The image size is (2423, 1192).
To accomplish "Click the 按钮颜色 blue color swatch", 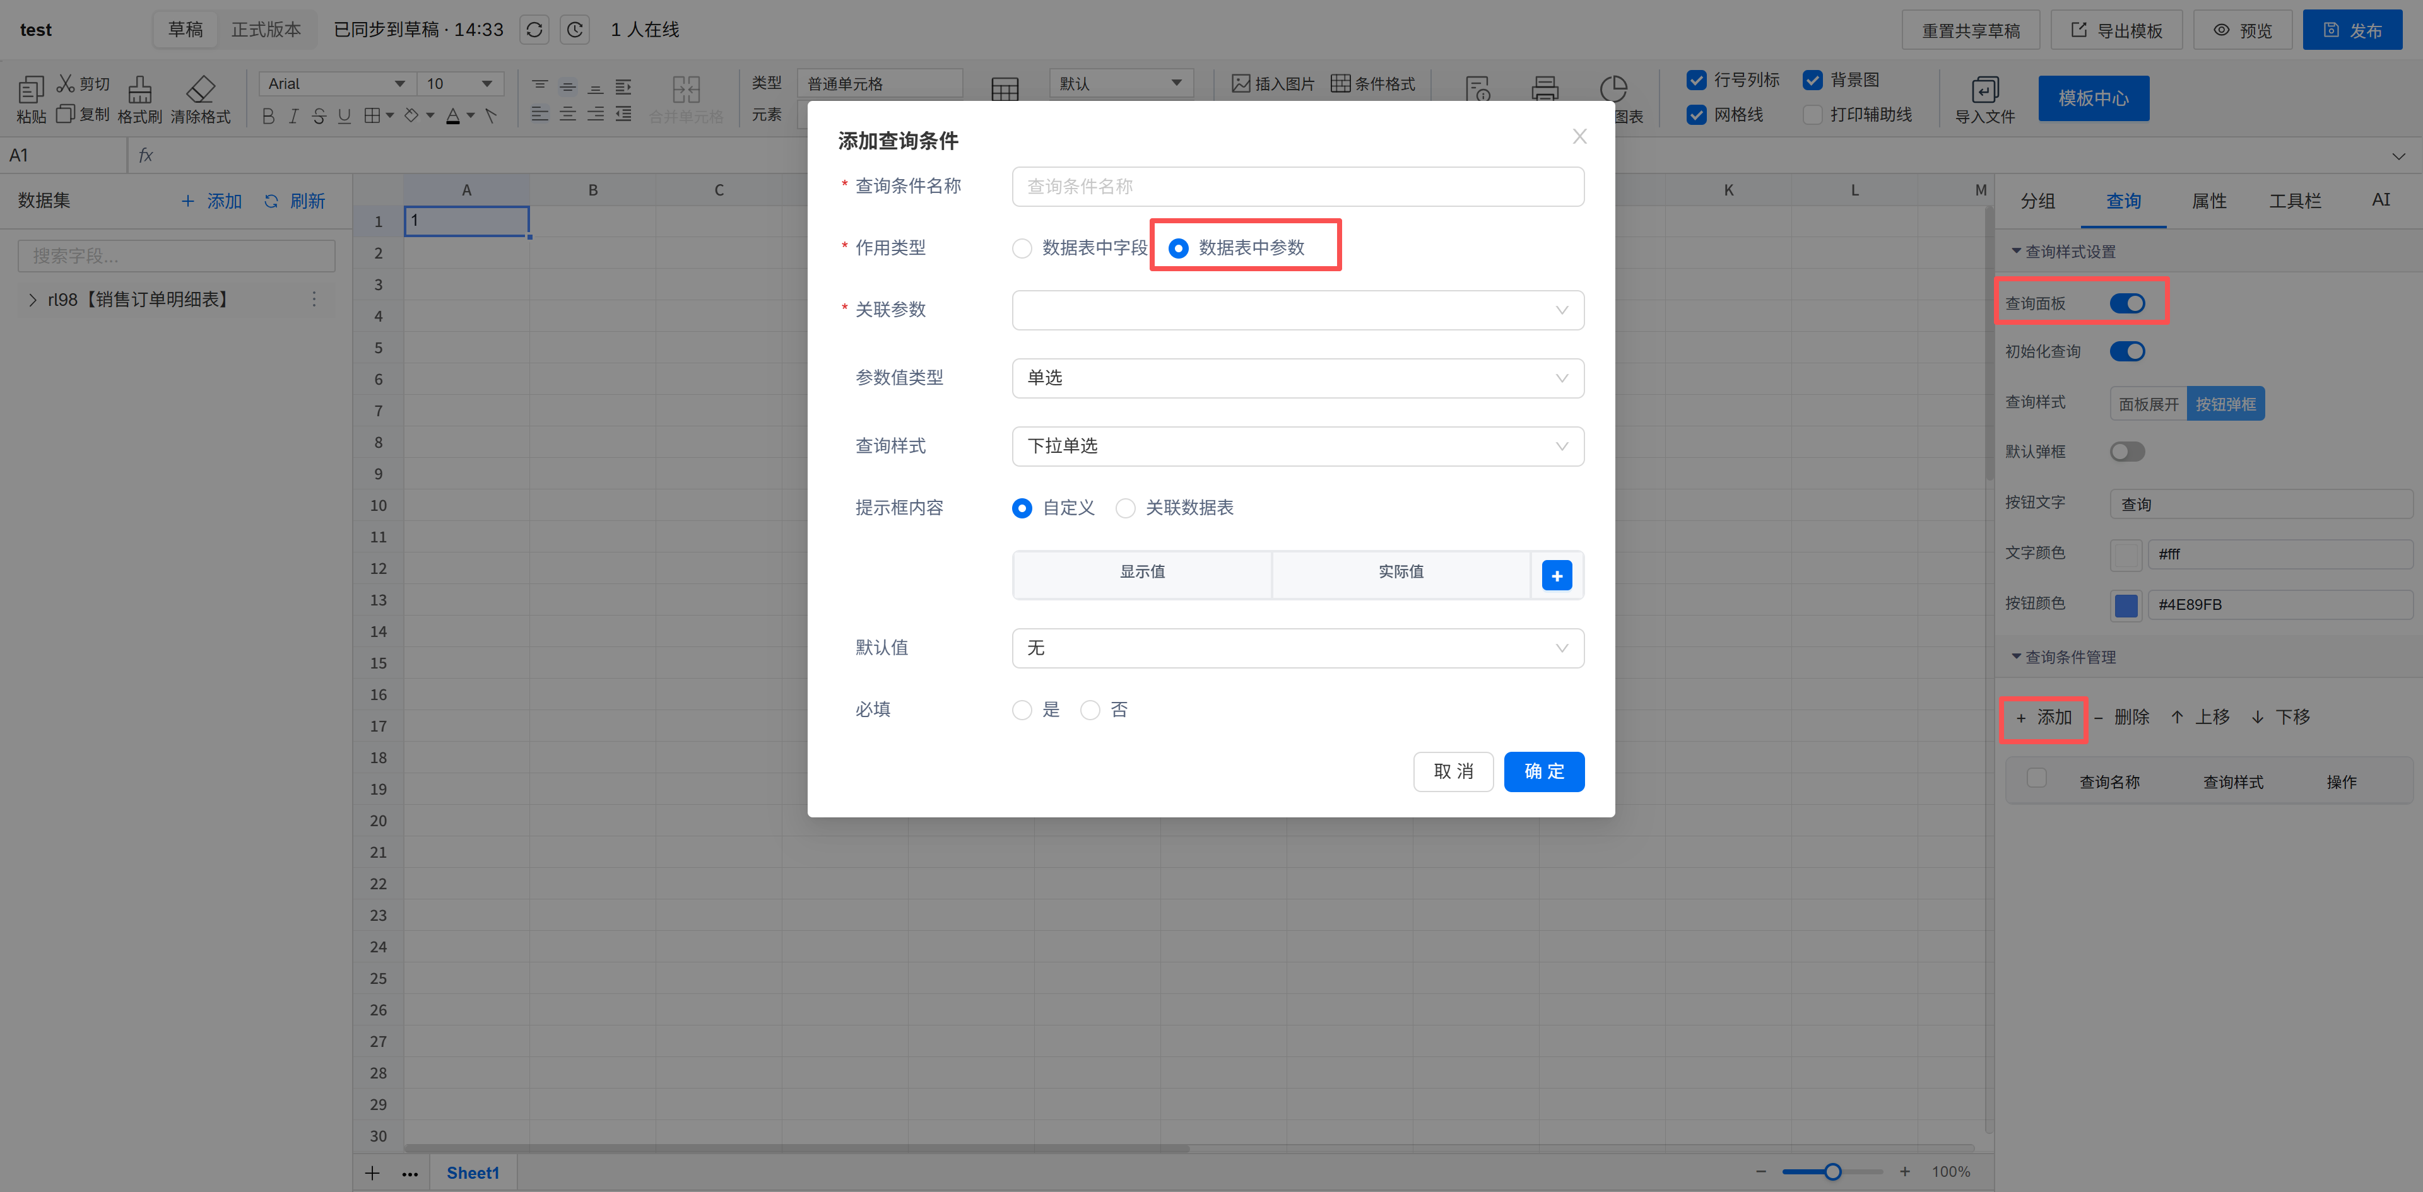I will [x=2126, y=604].
